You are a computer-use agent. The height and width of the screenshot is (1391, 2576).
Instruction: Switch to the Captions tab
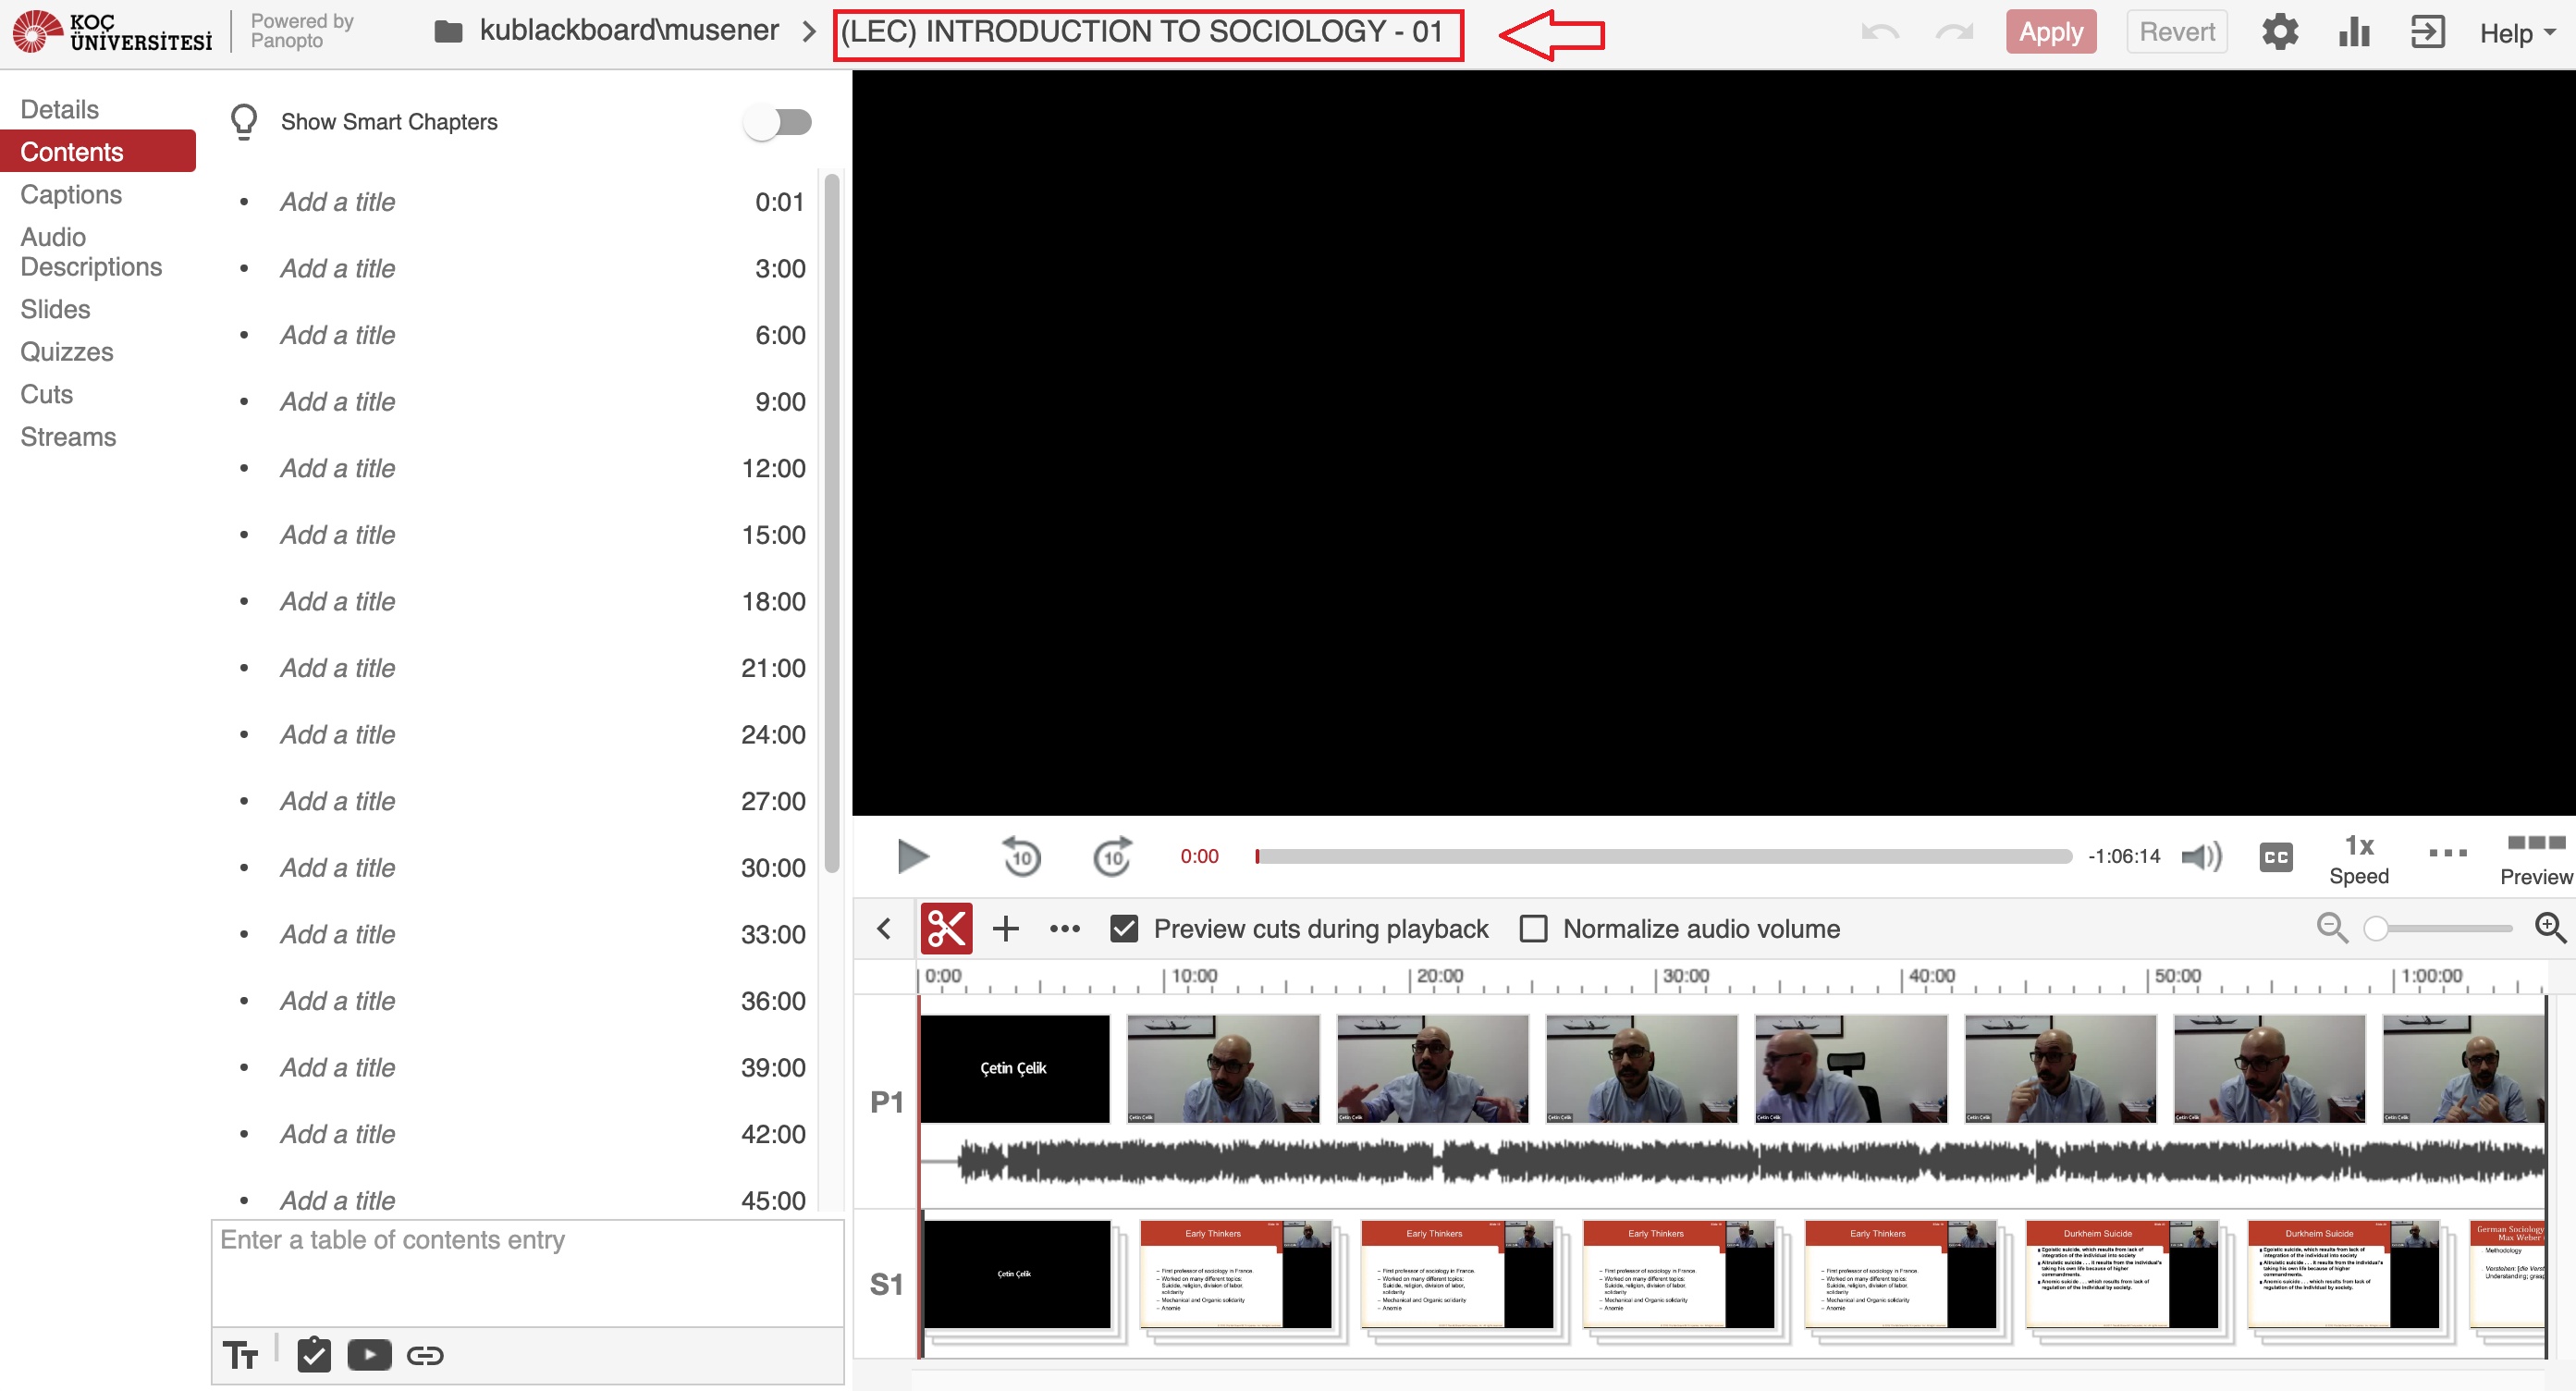click(x=71, y=194)
